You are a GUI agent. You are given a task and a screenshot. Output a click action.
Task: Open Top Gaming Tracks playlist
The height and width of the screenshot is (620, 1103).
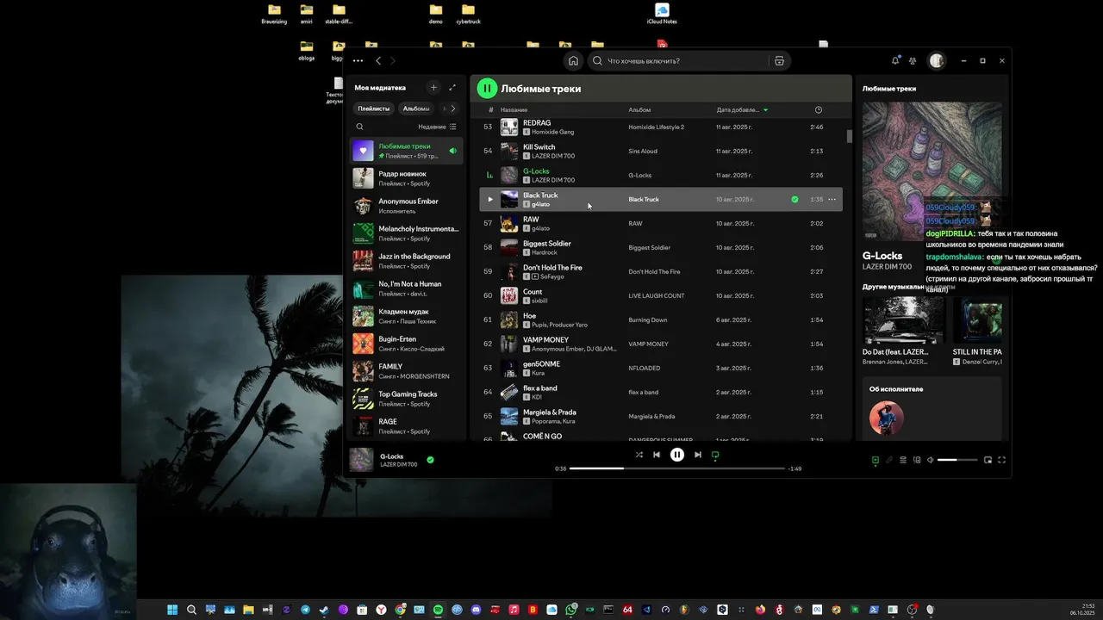406,399
